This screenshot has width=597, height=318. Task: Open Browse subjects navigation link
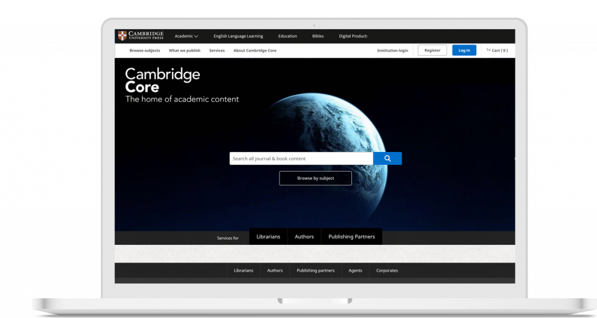tap(144, 50)
